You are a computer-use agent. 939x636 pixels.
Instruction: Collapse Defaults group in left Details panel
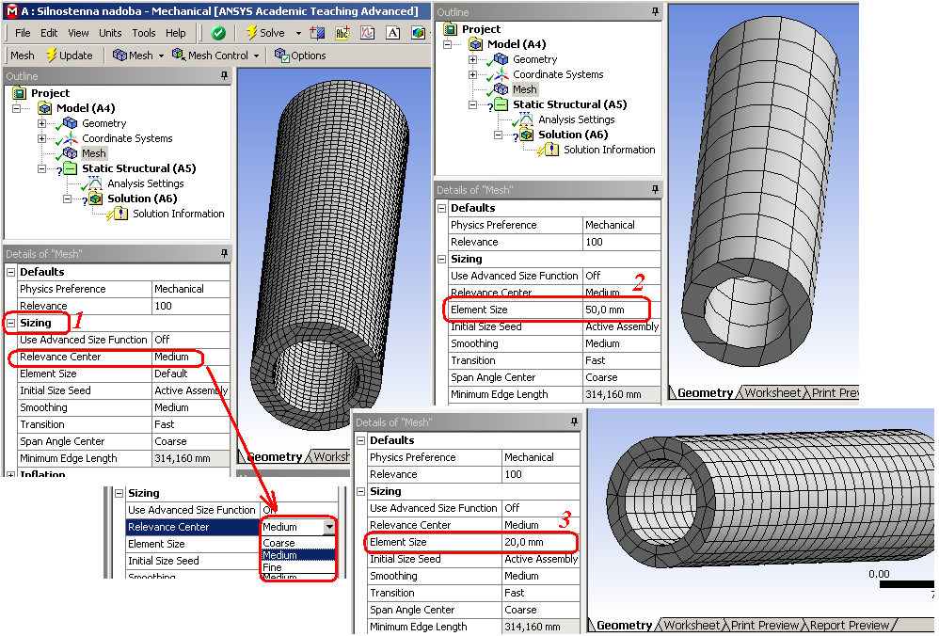(10, 272)
